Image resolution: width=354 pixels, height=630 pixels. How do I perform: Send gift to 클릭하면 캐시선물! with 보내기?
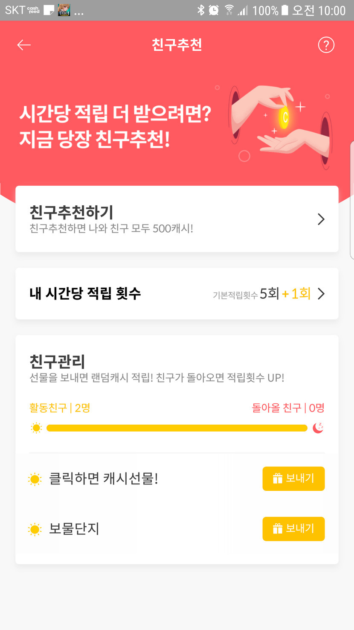pyautogui.click(x=293, y=478)
